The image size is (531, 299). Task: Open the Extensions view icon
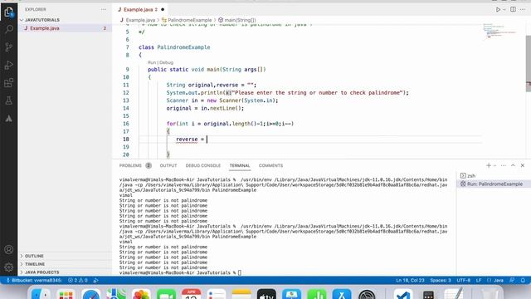[9, 83]
